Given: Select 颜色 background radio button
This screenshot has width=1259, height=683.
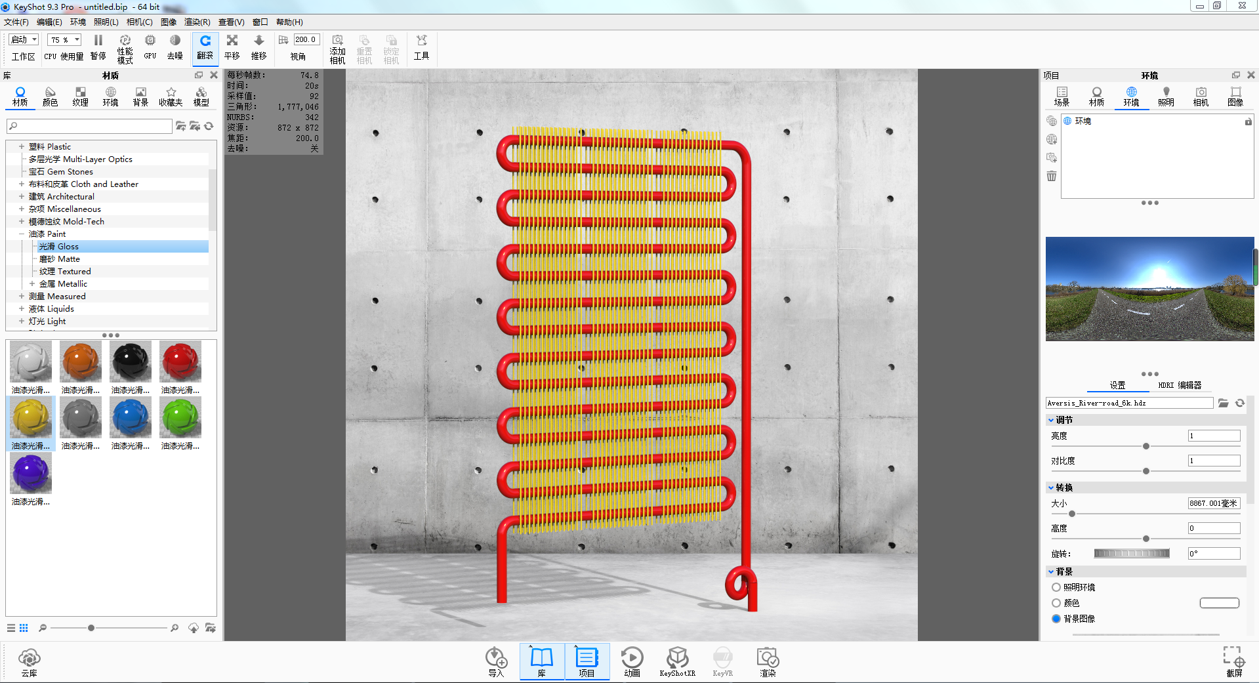Looking at the screenshot, I should 1056,603.
